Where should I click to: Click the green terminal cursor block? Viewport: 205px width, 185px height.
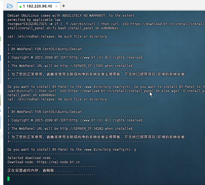9,179
